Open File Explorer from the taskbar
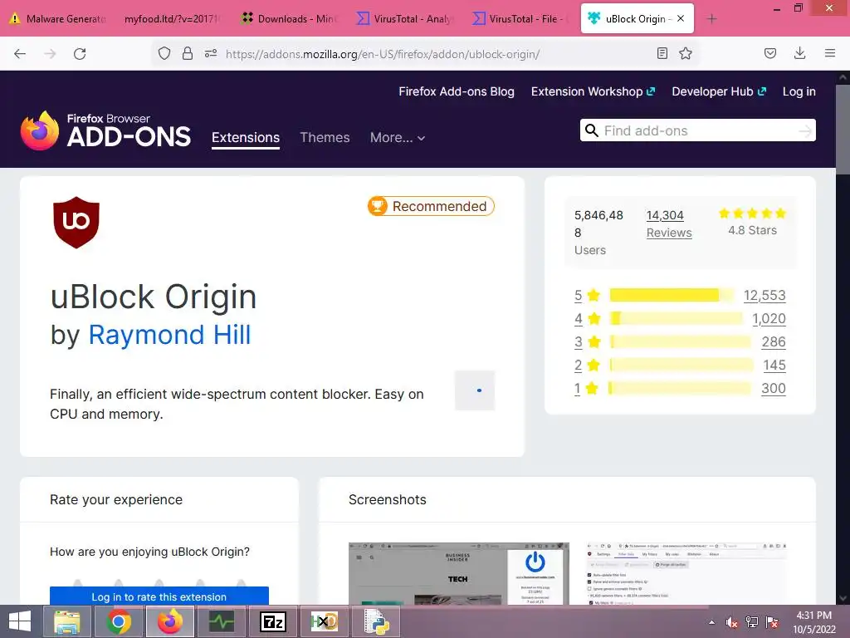 [67, 621]
